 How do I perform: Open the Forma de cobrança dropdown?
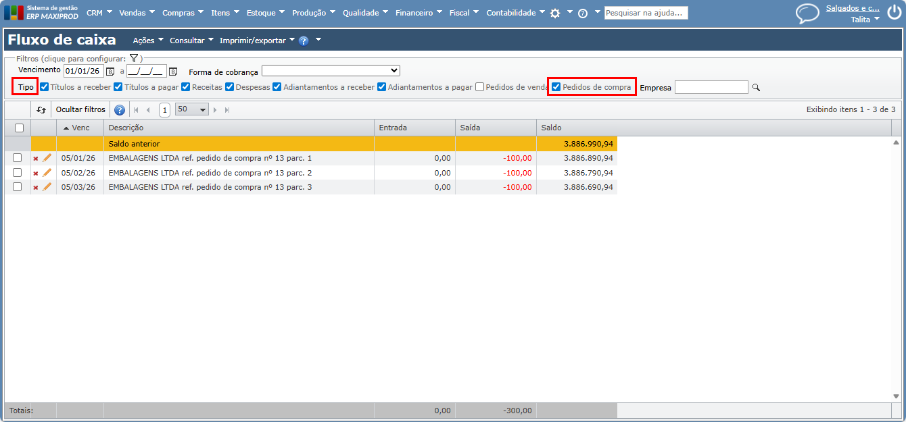331,71
